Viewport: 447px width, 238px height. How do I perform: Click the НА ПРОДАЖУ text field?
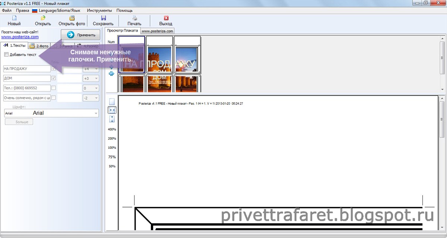(26, 69)
